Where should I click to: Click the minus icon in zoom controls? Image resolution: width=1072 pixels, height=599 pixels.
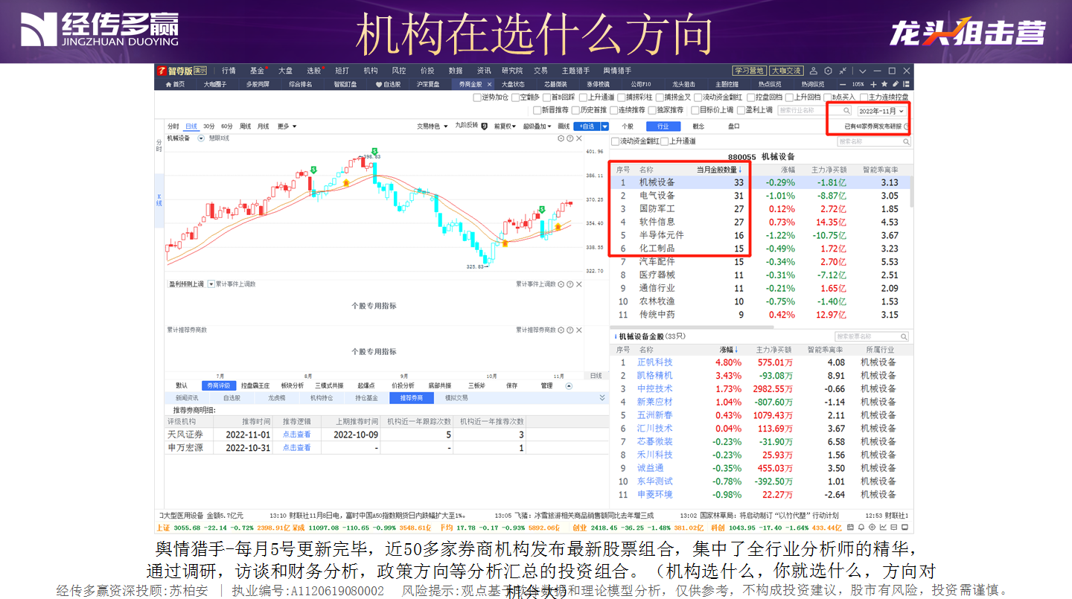(843, 84)
